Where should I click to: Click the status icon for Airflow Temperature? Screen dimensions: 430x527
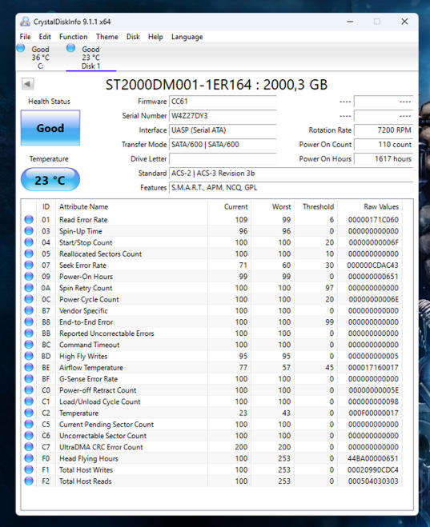click(x=29, y=367)
